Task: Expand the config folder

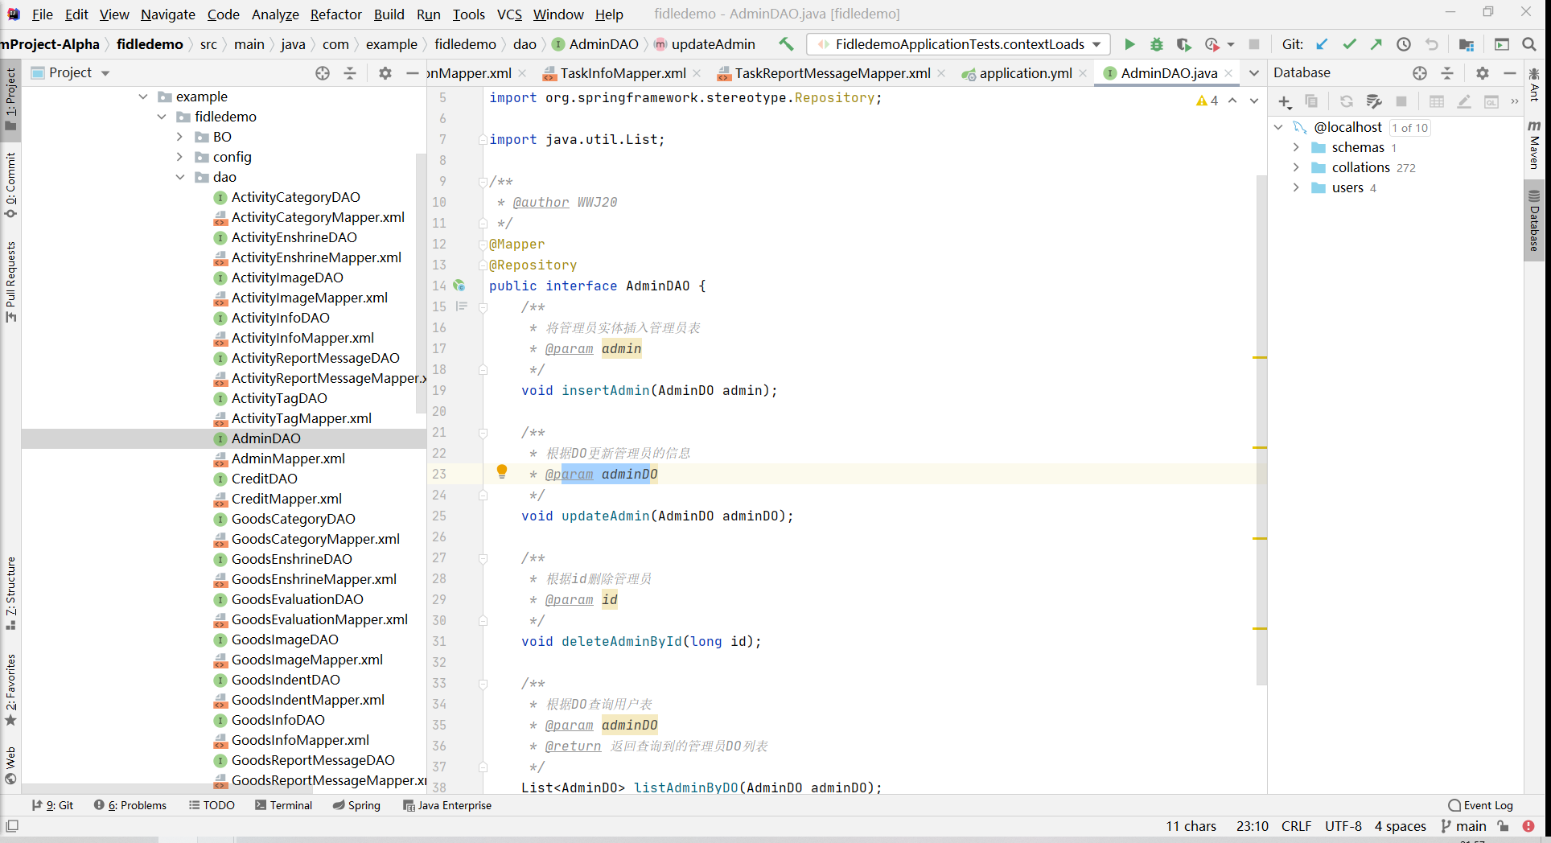Action: [180, 157]
